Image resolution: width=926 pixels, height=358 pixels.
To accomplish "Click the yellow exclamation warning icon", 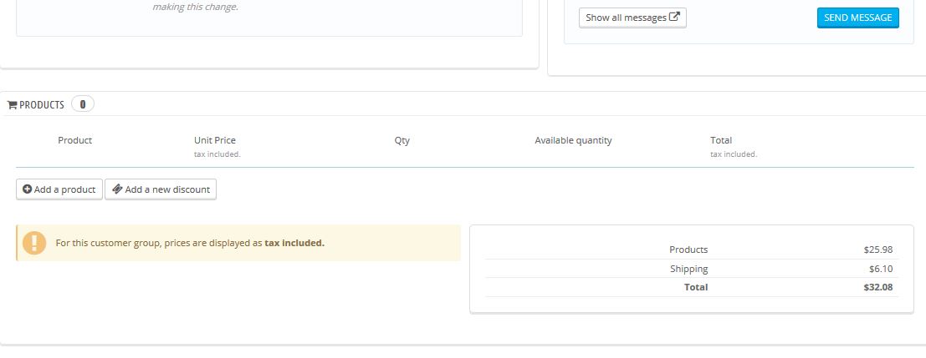I will tap(34, 243).
